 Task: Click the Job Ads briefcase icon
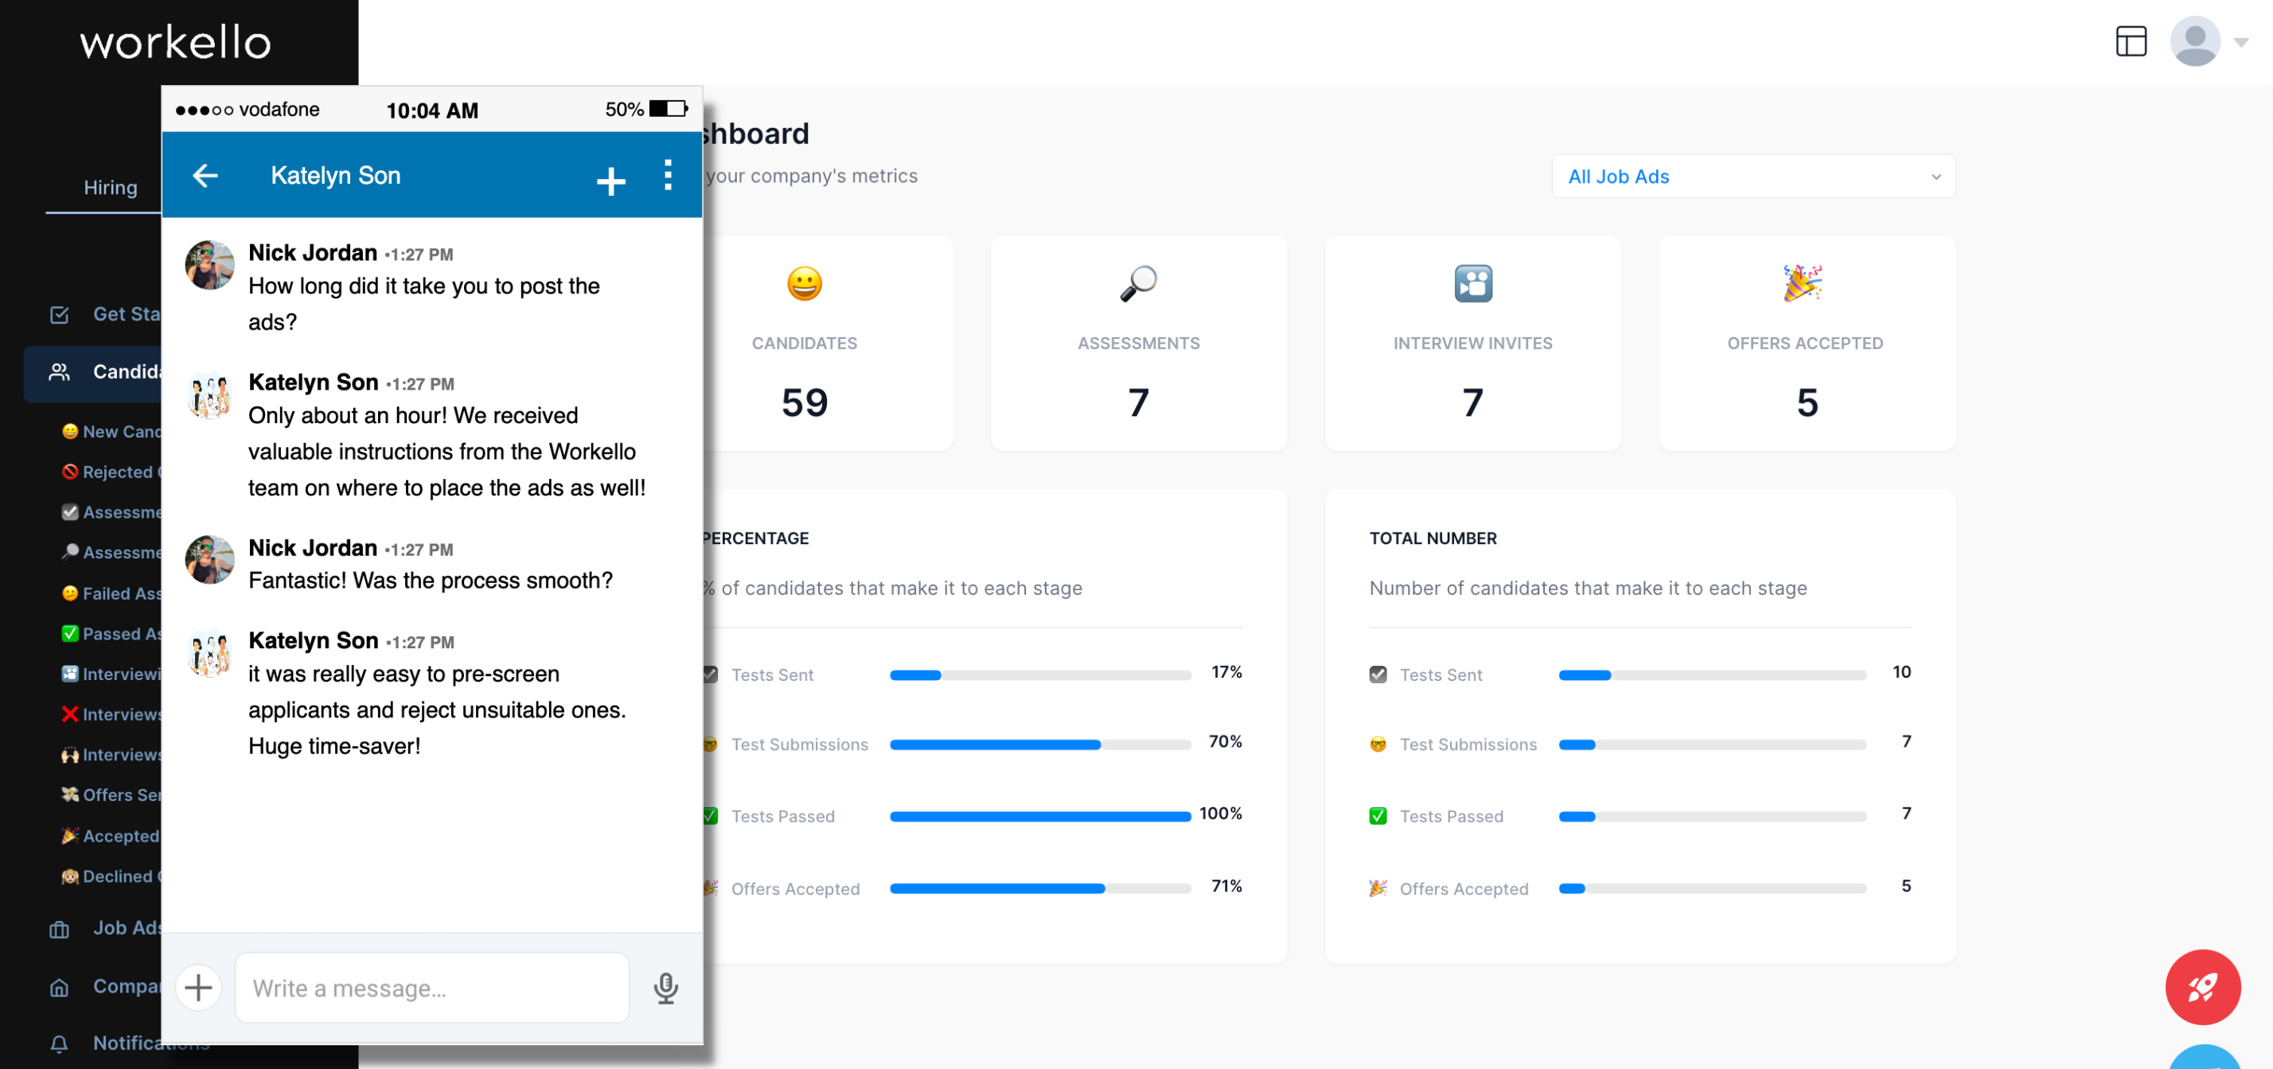pos(59,930)
